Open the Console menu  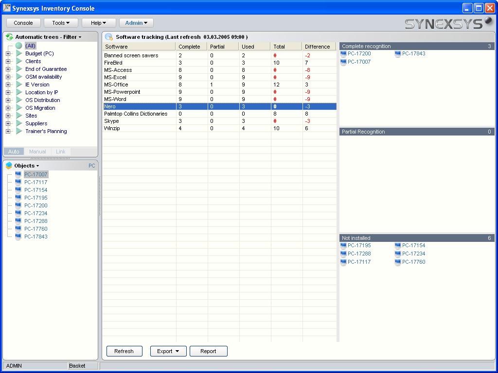[x=23, y=23]
